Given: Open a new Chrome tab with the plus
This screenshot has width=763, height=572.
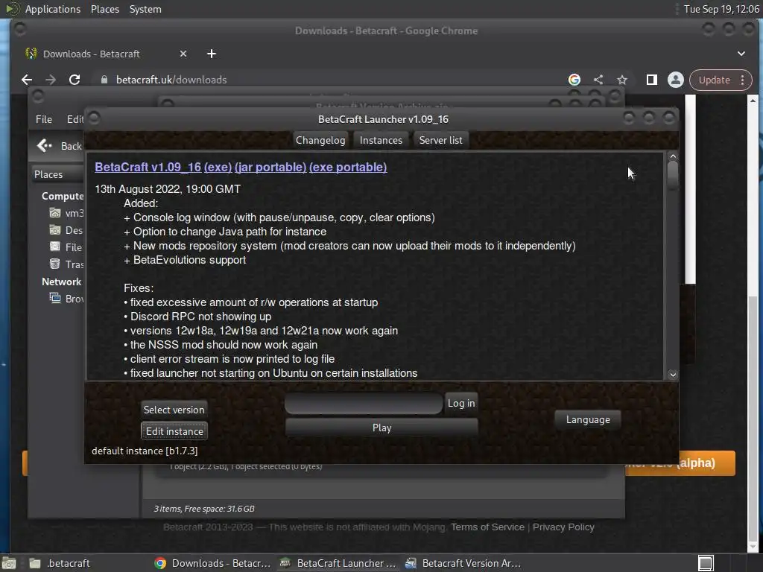Looking at the screenshot, I should point(211,54).
